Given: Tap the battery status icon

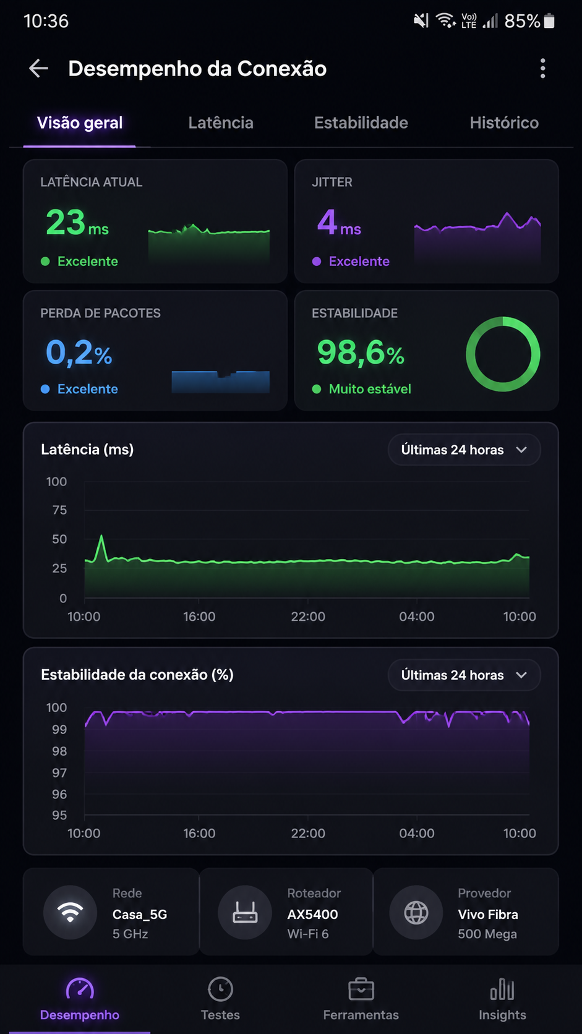Looking at the screenshot, I should pos(549,21).
